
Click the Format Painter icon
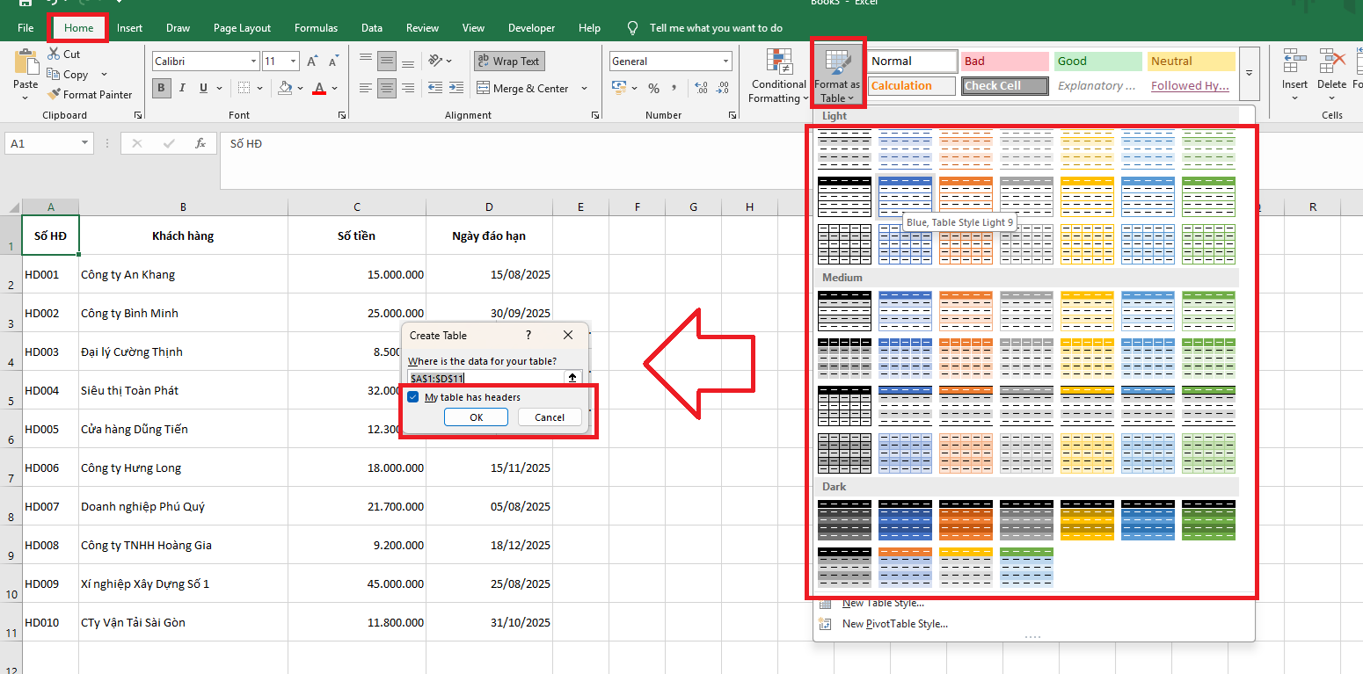click(x=54, y=95)
